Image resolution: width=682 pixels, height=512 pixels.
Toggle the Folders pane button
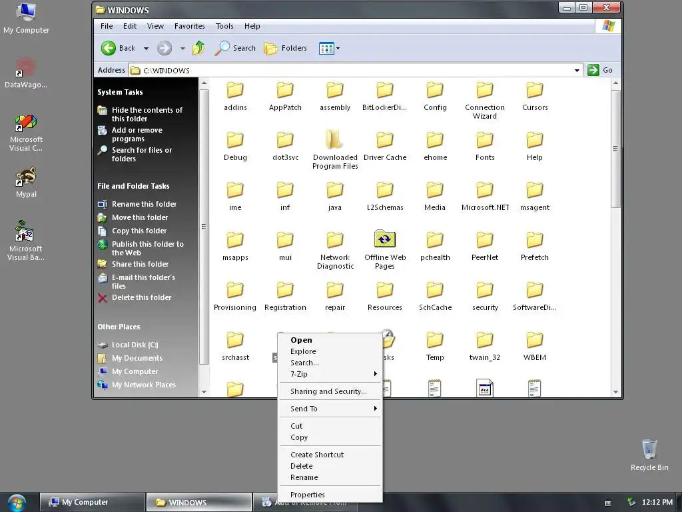coord(285,48)
